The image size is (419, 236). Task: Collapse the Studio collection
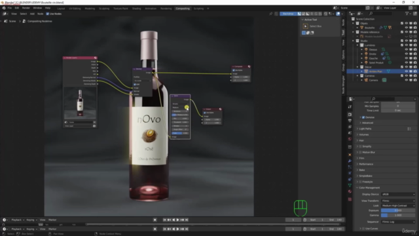(x=354, y=41)
